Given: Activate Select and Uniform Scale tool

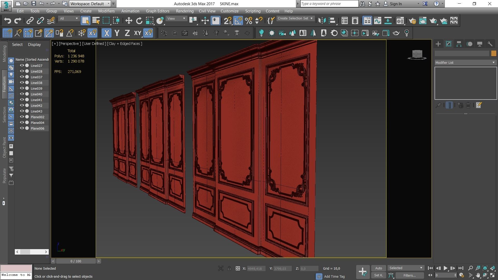Looking at the screenshot, I should click(150, 20).
